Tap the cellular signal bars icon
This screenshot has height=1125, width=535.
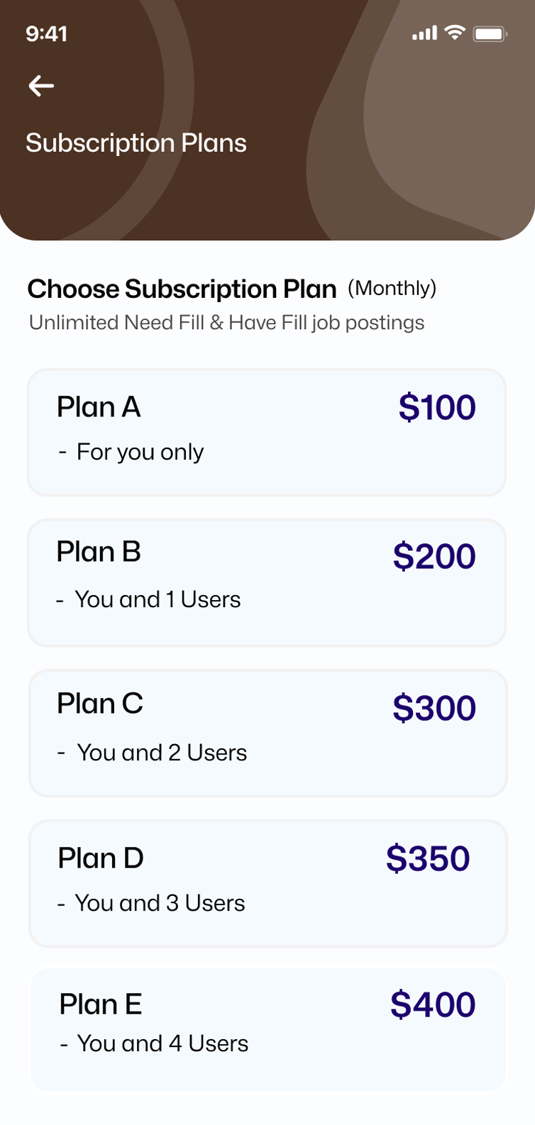click(424, 33)
